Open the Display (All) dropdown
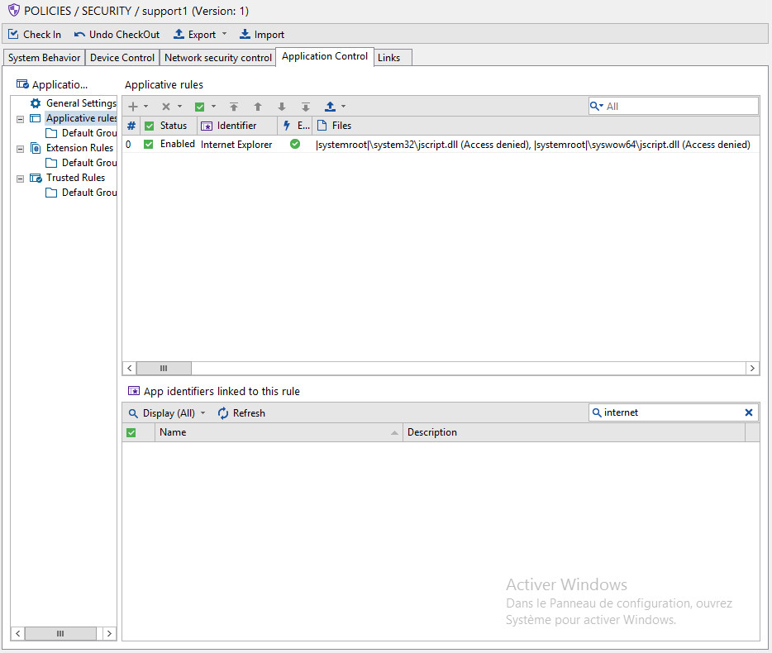Image resolution: width=772 pixels, height=653 pixels. [x=166, y=413]
